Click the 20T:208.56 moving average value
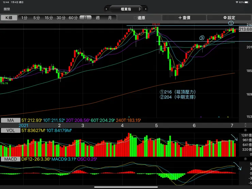252x189 pixels. tap(78, 120)
